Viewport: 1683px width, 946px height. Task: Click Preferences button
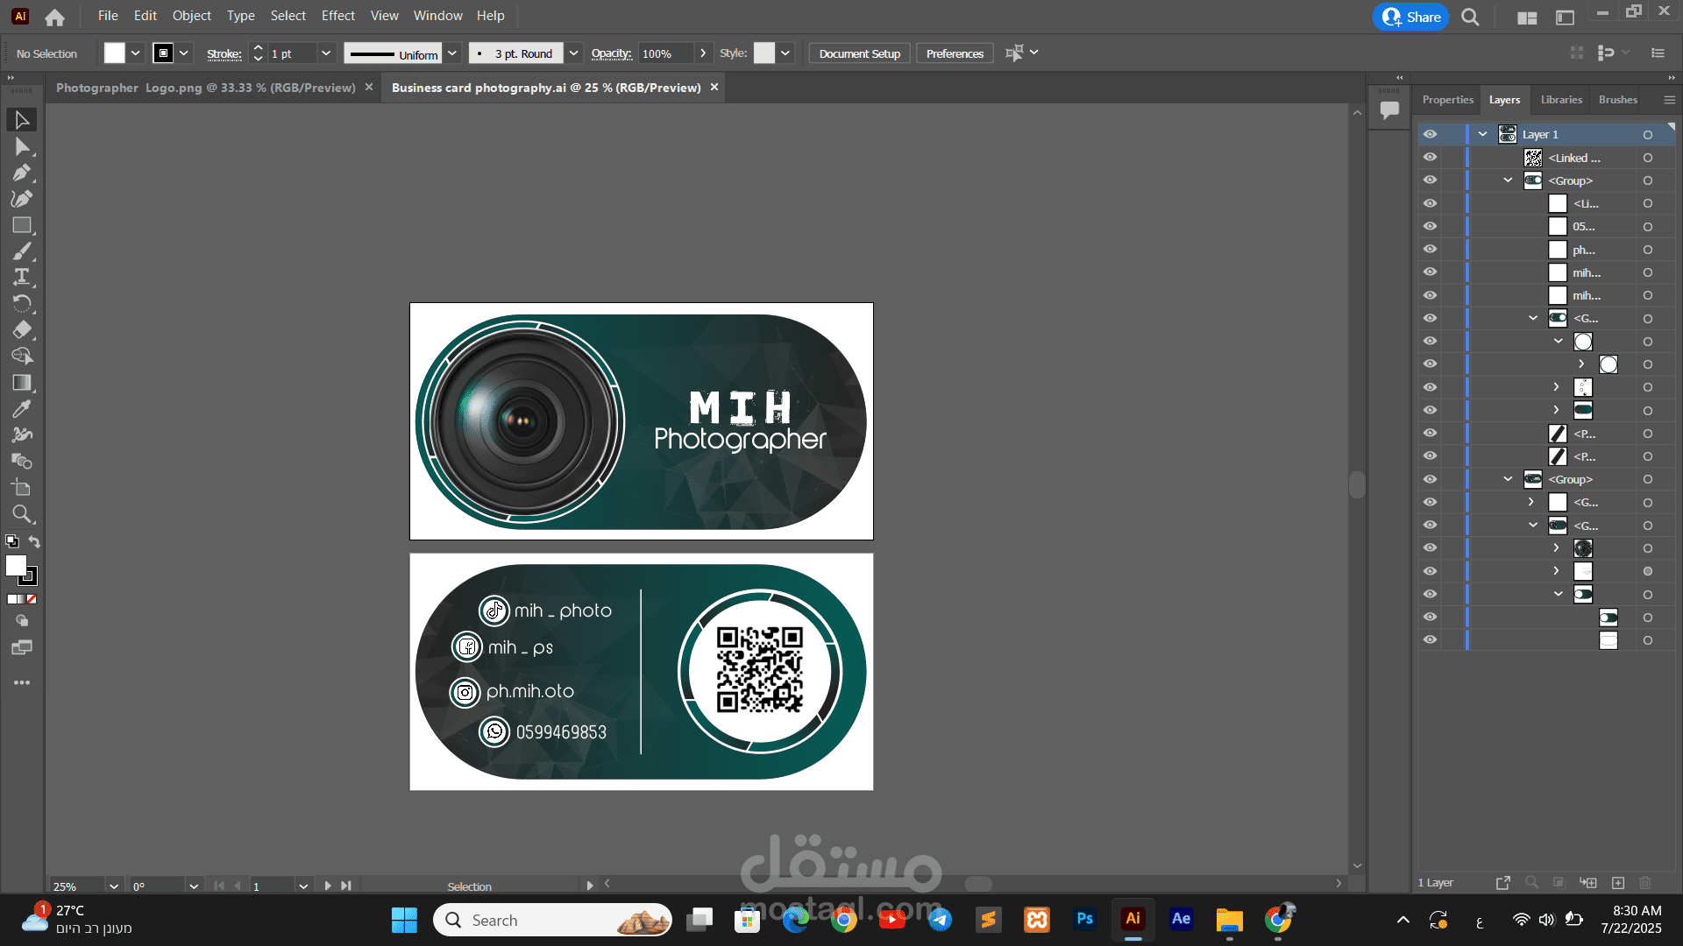955,53
